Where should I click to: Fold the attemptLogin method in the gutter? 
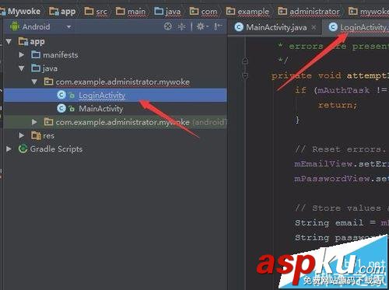coord(245,75)
